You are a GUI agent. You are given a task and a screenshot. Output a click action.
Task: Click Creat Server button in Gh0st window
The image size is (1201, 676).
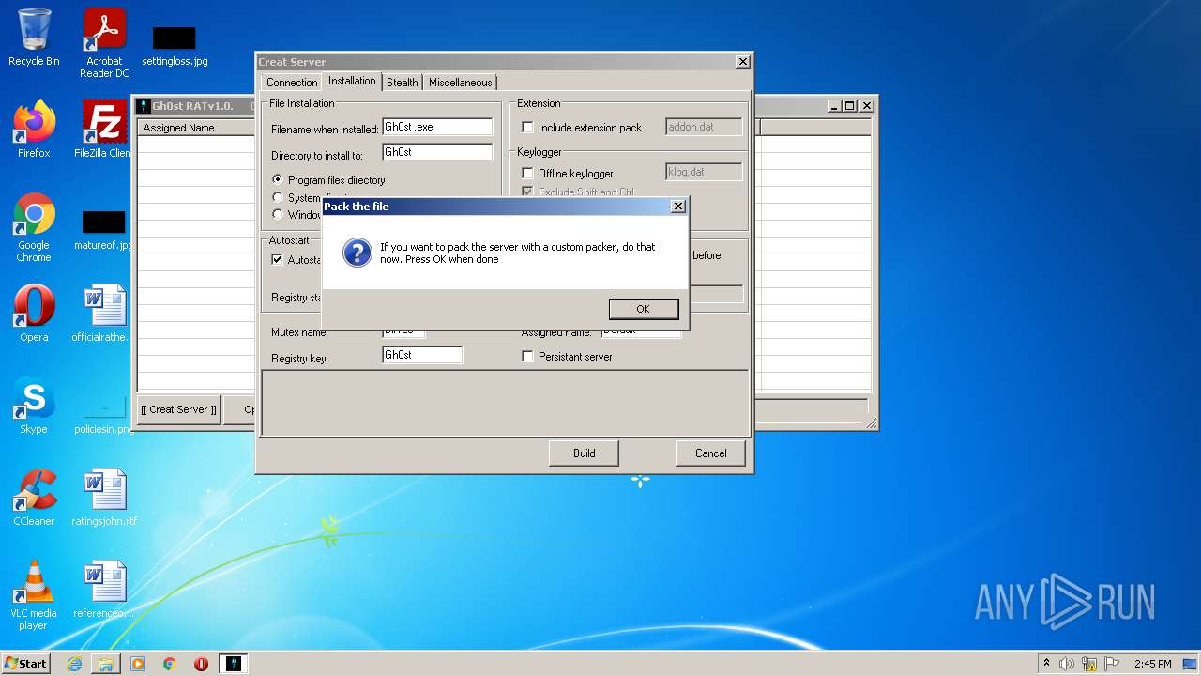tap(178, 409)
